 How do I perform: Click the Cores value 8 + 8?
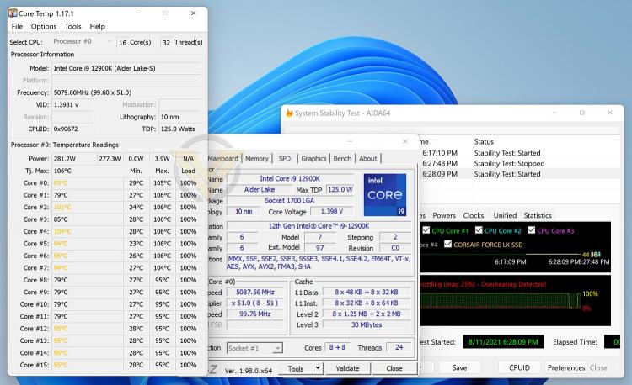[x=337, y=348]
